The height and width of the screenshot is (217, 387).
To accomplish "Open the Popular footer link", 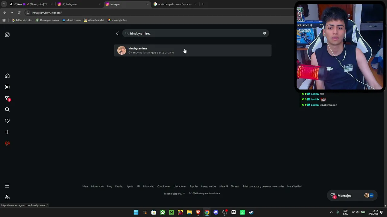I will point(194,186).
